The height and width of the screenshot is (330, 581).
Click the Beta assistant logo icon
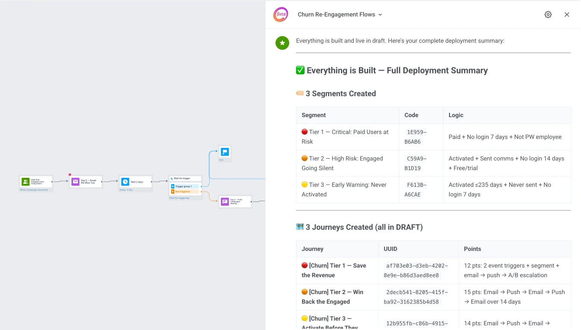coord(281,14)
